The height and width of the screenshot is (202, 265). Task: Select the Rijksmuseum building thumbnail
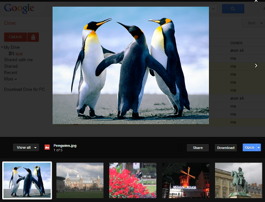[80, 180]
